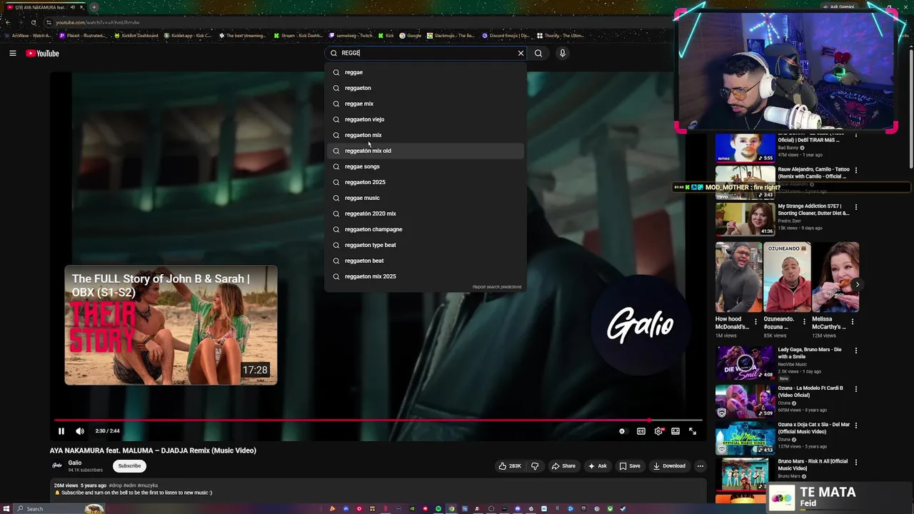This screenshot has height=514, width=914.
Task: Select 'reggaeton type beat' suggestion
Action: point(426,245)
